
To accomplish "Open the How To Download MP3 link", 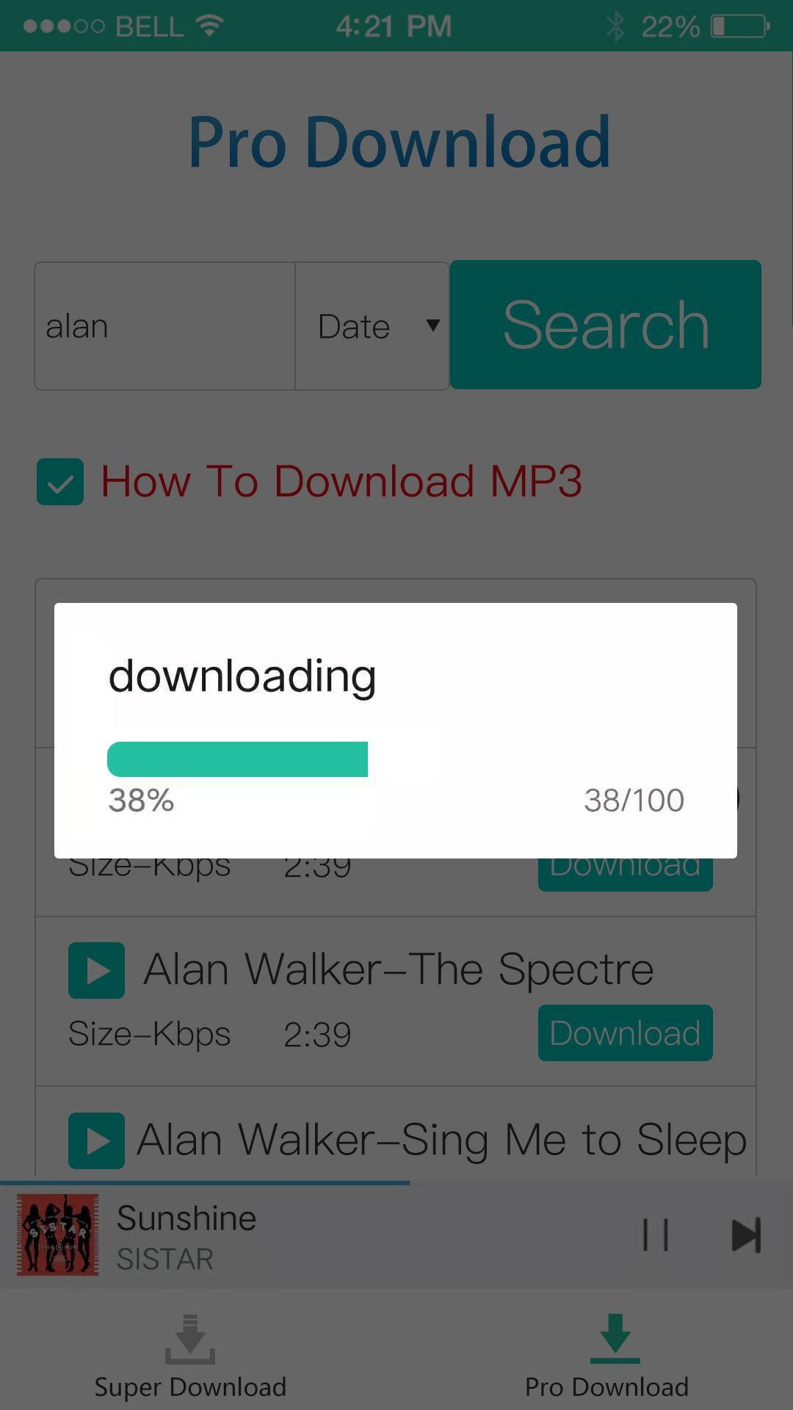I will [x=341, y=482].
